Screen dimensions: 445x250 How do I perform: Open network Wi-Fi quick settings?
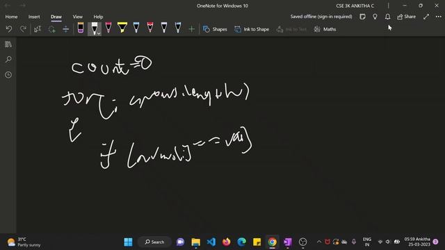click(380, 242)
